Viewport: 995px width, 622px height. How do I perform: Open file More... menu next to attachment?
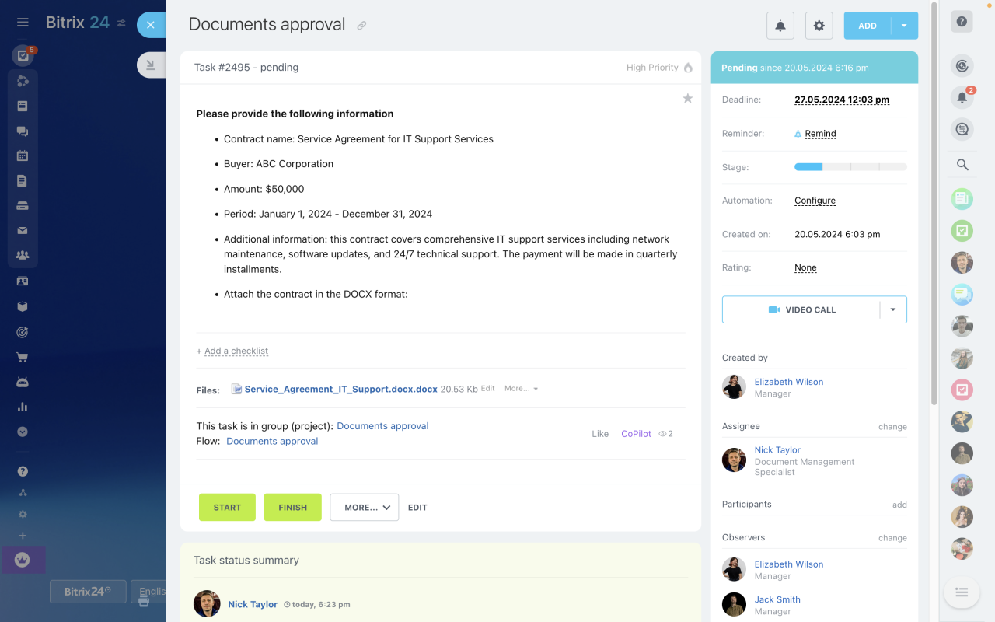coord(521,389)
